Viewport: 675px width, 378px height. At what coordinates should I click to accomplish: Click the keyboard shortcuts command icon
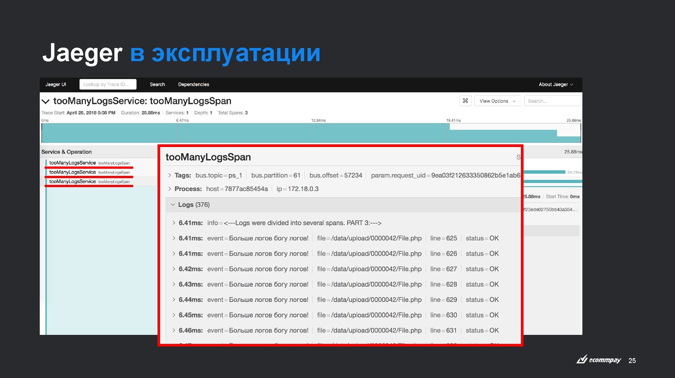pyautogui.click(x=465, y=101)
